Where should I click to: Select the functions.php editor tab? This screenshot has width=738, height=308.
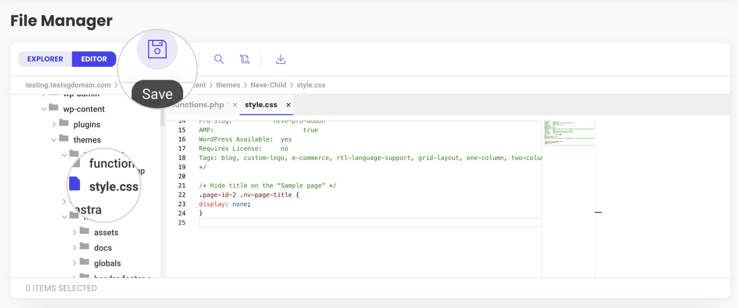(199, 105)
